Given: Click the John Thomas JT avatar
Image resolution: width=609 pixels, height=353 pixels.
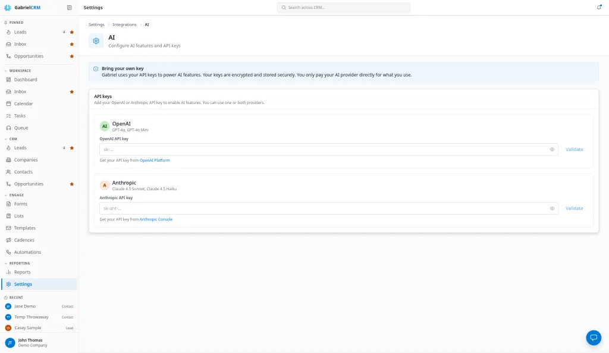Looking at the screenshot, I should 10,342.
